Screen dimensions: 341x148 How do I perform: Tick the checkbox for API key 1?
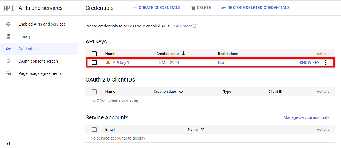click(94, 63)
